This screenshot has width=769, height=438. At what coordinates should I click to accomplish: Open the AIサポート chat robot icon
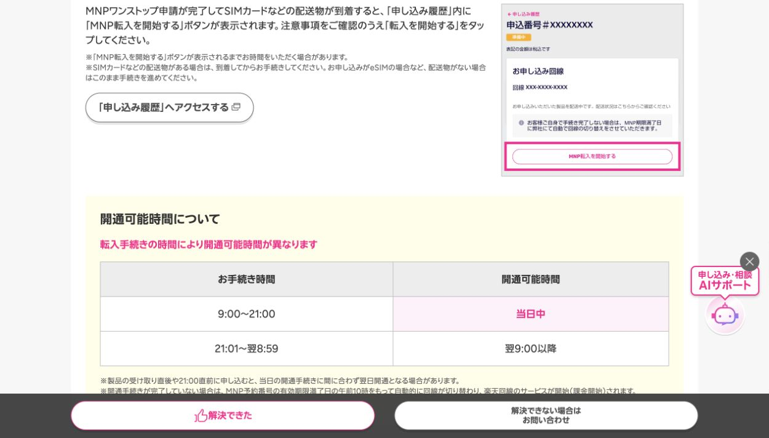pos(725,315)
